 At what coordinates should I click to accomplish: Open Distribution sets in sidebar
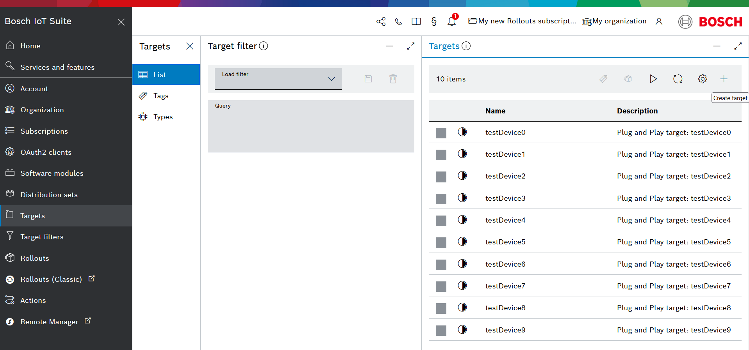(49, 194)
